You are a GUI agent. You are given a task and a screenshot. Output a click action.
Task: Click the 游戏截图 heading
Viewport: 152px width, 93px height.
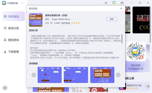coord(33,64)
